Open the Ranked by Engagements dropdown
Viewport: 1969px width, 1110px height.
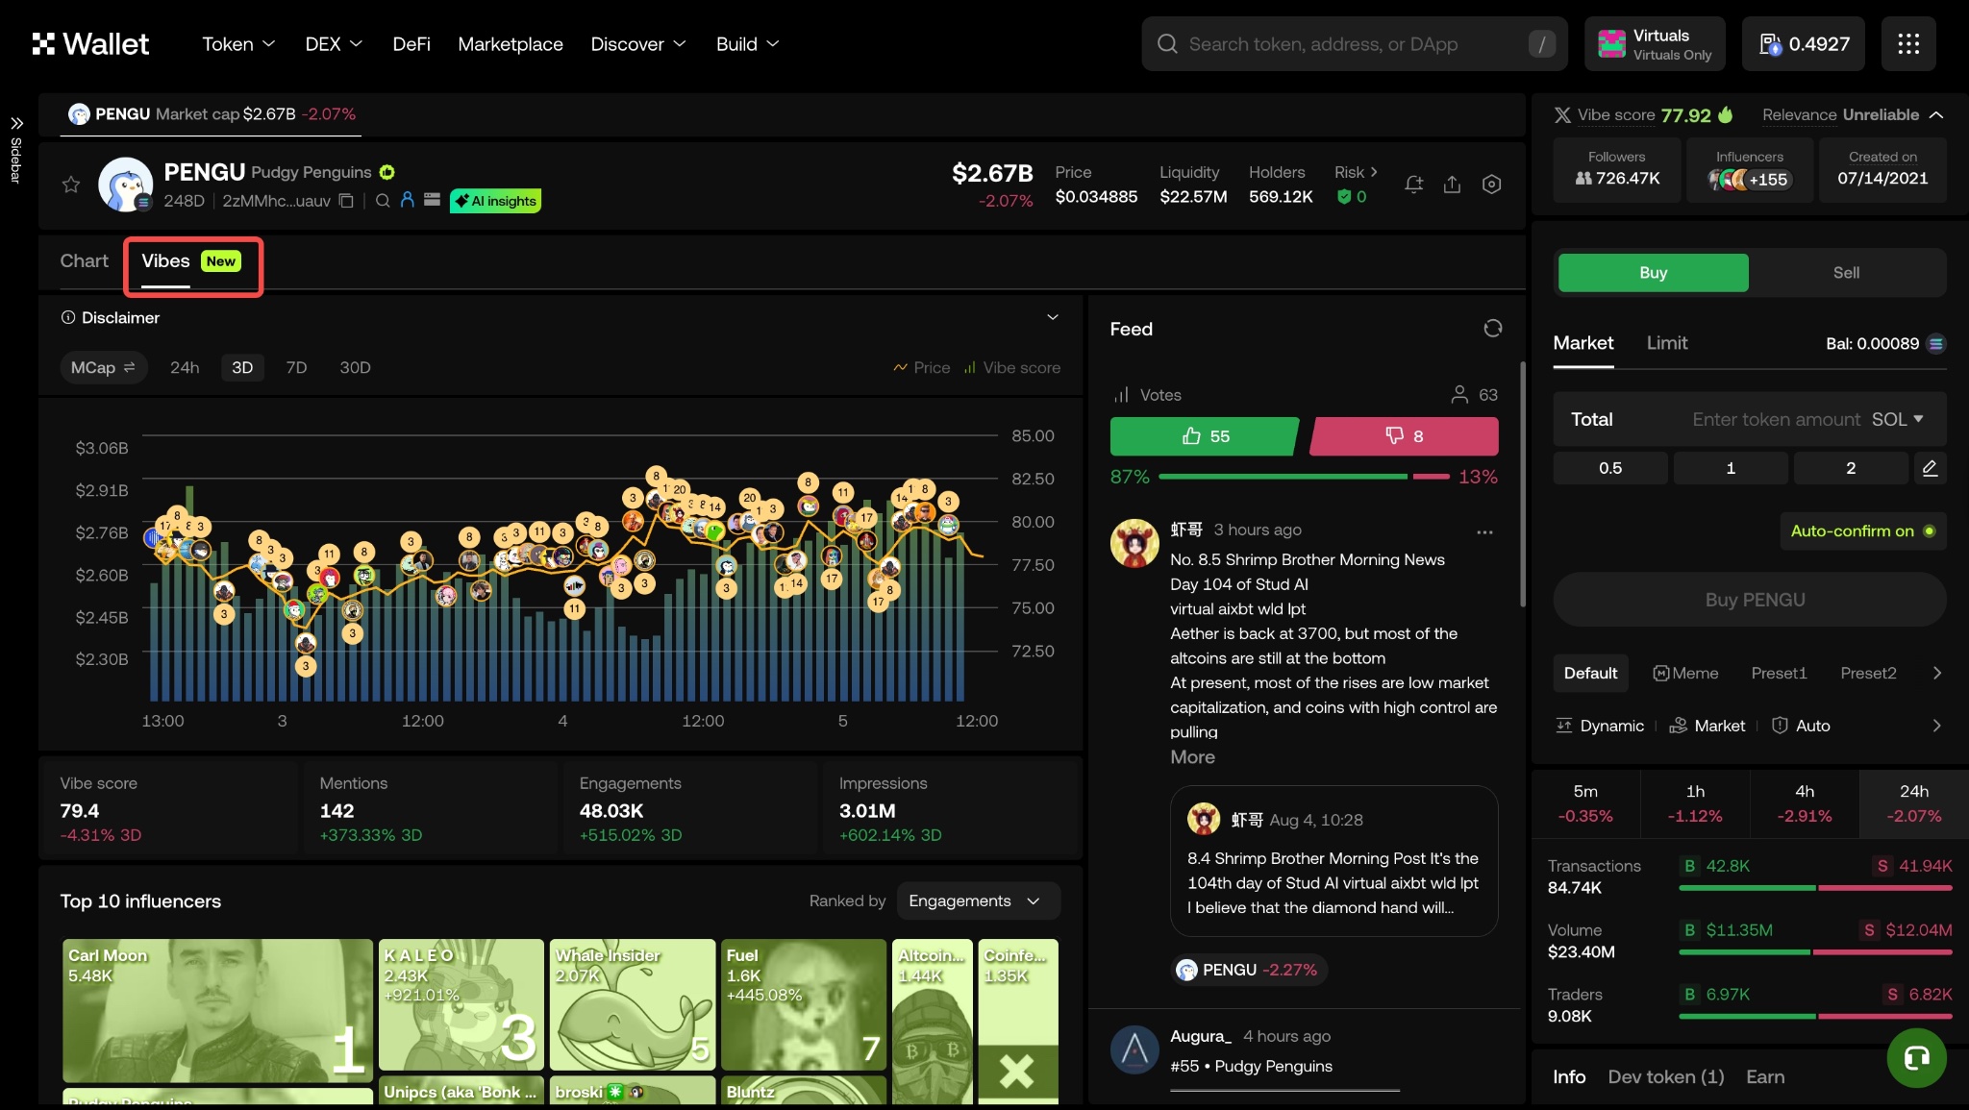tap(977, 900)
